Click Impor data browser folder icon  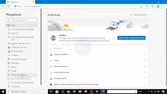(x=51, y=73)
